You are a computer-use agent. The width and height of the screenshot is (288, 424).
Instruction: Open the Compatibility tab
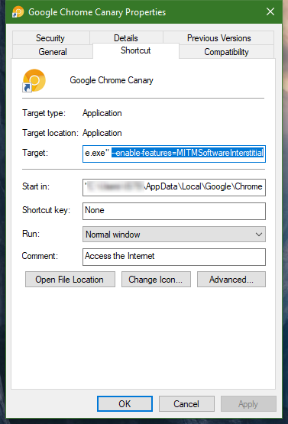[226, 52]
